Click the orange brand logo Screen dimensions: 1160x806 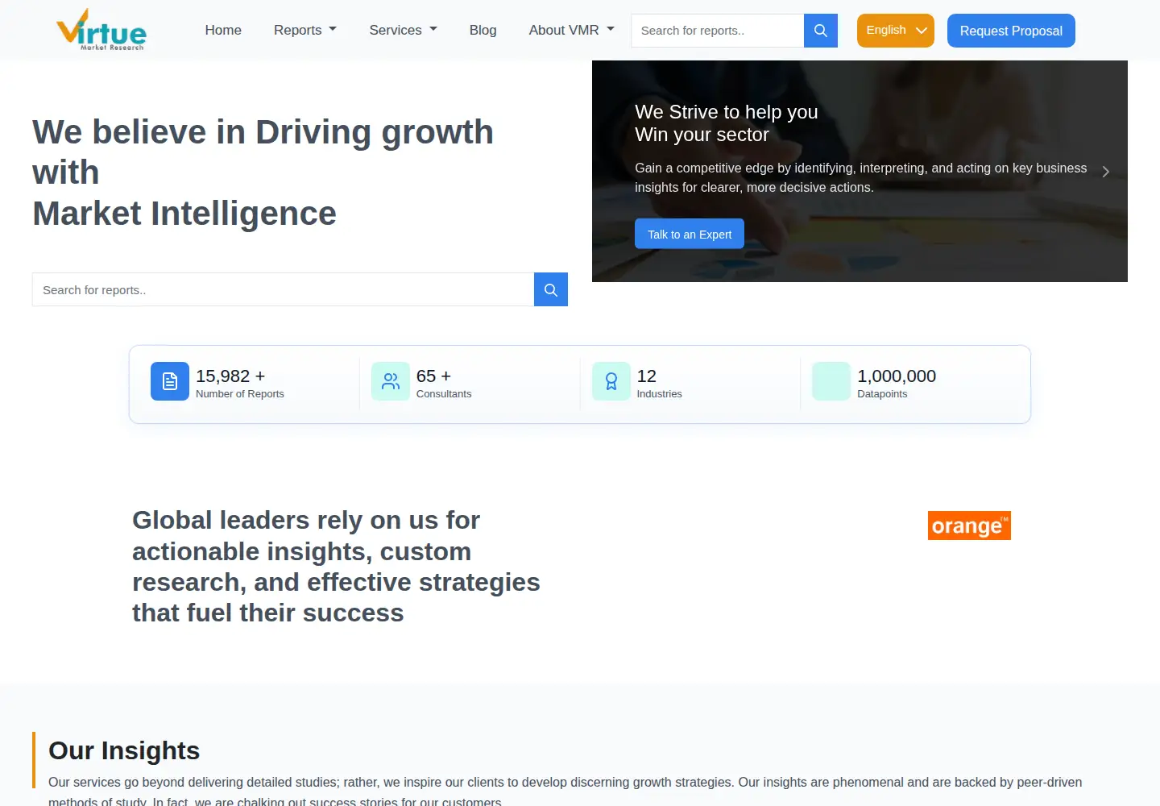point(969,526)
